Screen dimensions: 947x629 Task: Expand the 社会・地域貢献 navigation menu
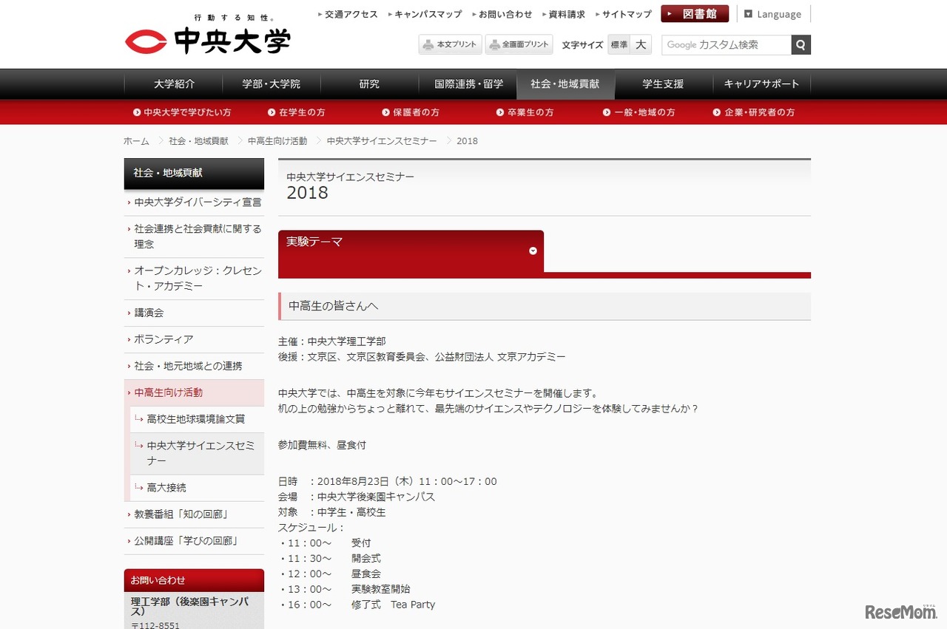pyautogui.click(x=565, y=84)
